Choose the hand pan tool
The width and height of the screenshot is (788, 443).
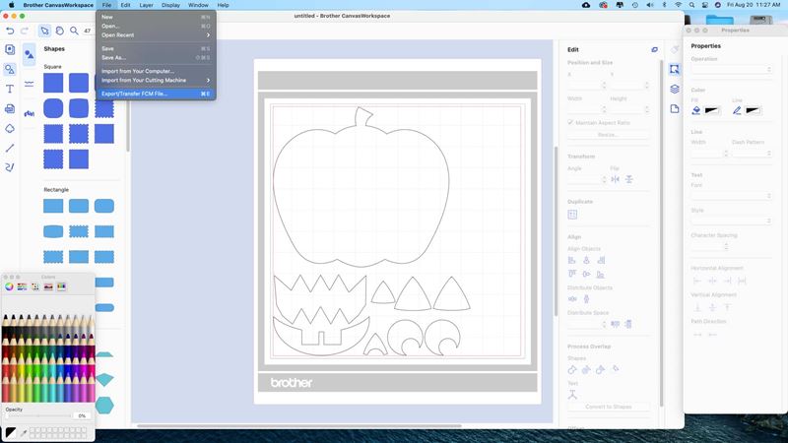pyautogui.click(x=59, y=31)
